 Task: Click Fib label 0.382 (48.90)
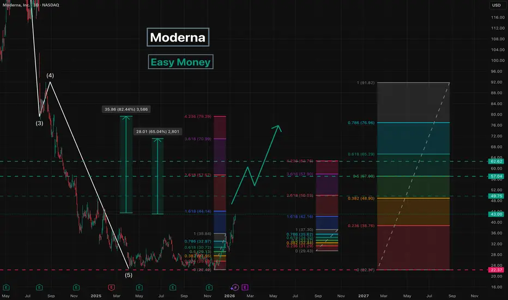(361, 199)
